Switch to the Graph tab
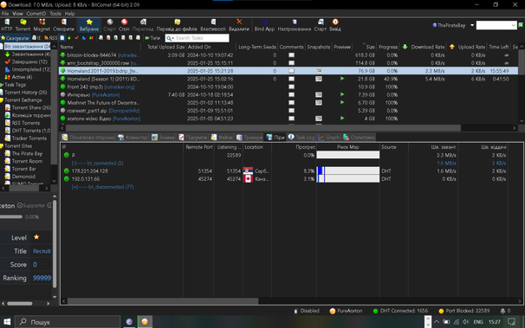Screen dimensions: 525x328 [x=329, y=138]
